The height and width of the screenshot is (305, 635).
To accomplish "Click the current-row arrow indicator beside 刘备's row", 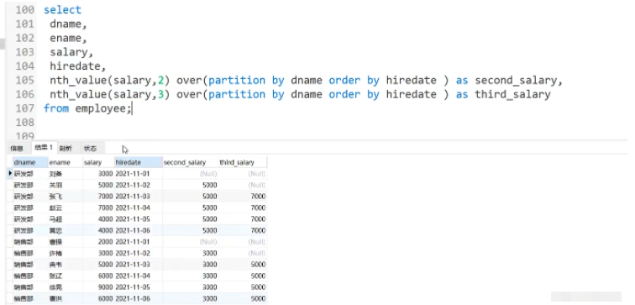I will click(x=10, y=173).
